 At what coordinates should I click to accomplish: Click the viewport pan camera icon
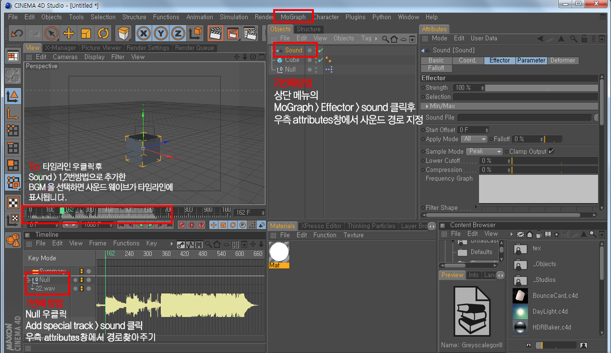[x=237, y=57]
